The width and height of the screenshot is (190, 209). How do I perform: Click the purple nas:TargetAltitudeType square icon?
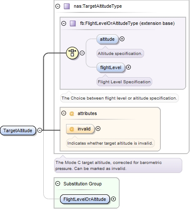[x=66, y=6]
